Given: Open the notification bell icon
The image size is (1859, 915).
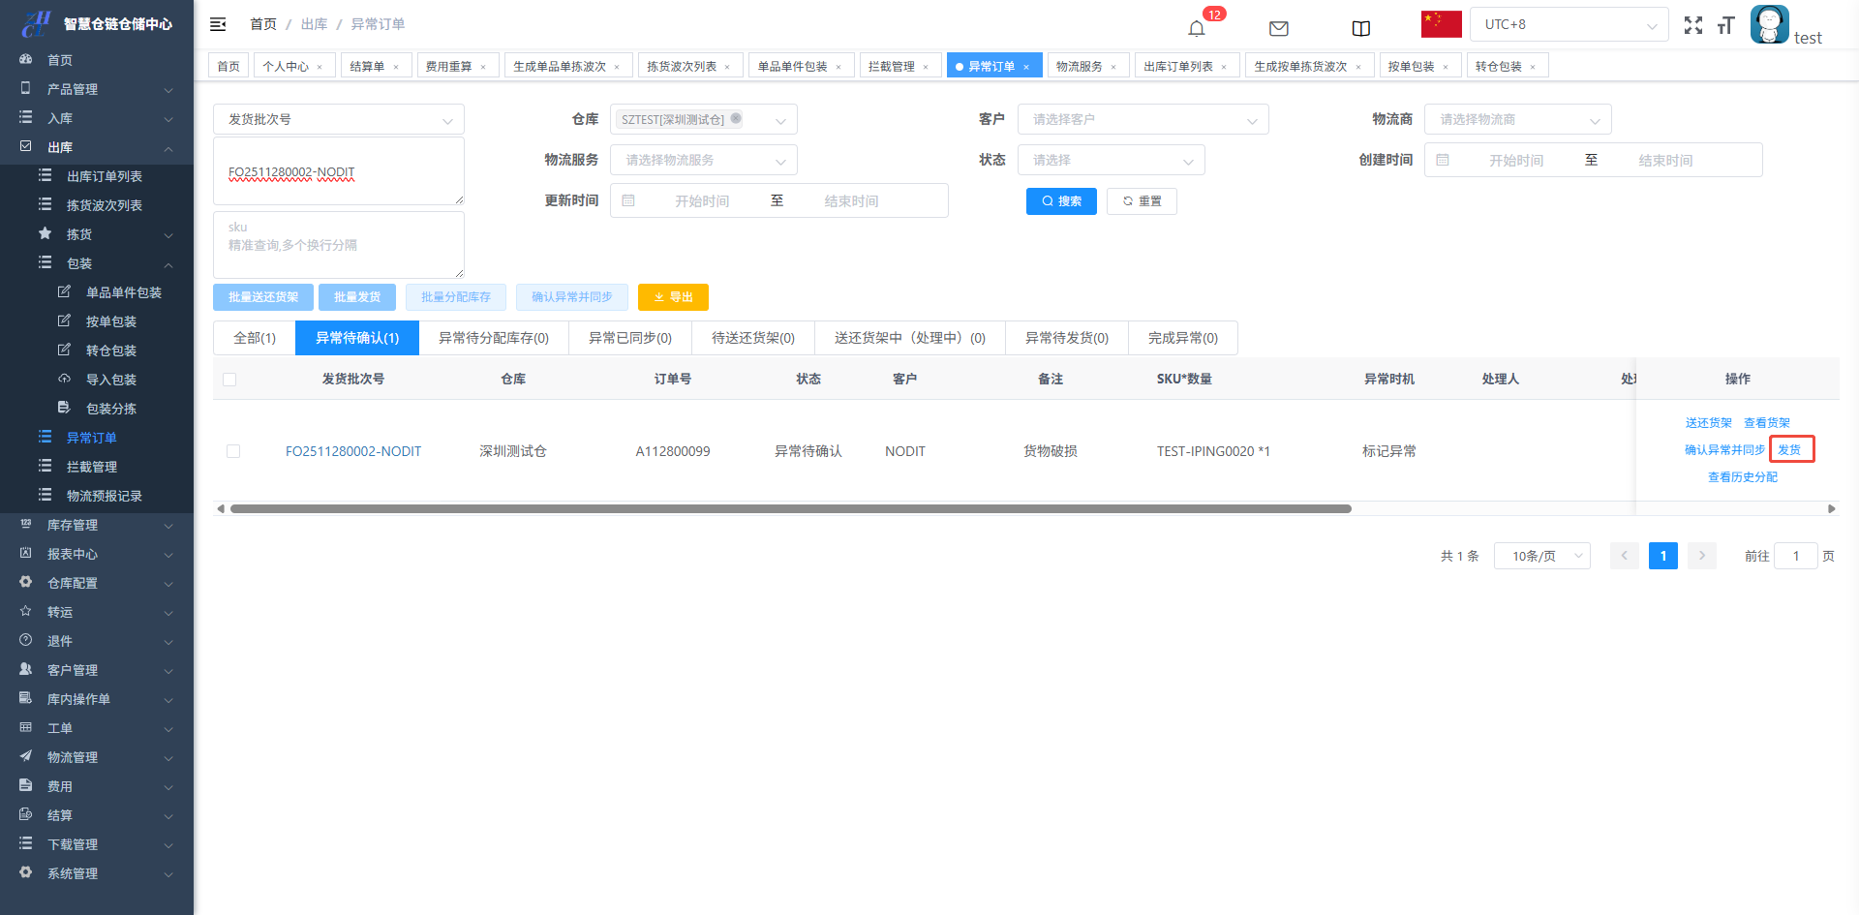Looking at the screenshot, I should pyautogui.click(x=1197, y=28).
